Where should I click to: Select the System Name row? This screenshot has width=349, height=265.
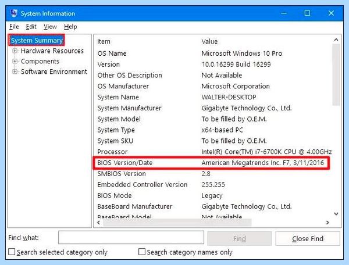(x=213, y=97)
